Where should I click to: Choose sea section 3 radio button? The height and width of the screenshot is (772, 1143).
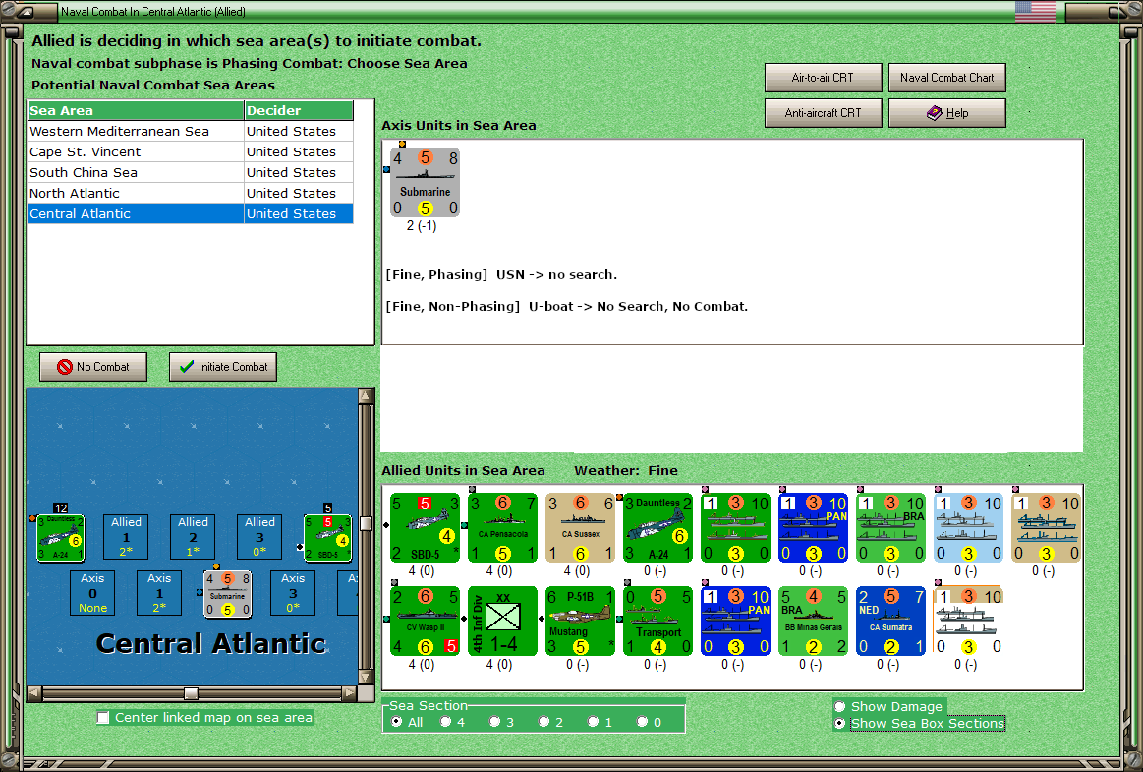[x=495, y=722]
